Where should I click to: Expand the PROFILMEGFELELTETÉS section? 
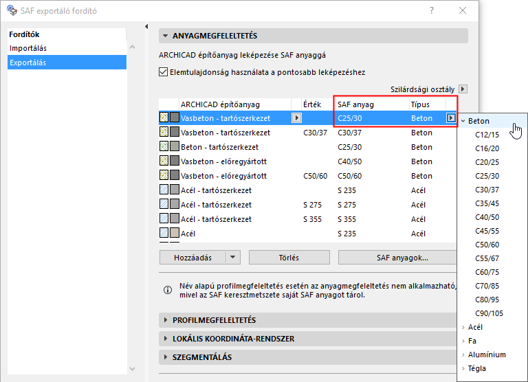click(x=165, y=320)
